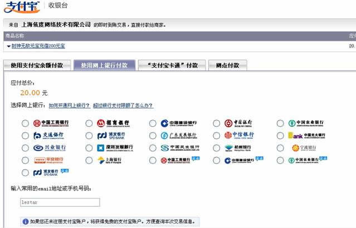
Task: Click the 中国民生银行 bank logo
Action: (x=180, y=148)
